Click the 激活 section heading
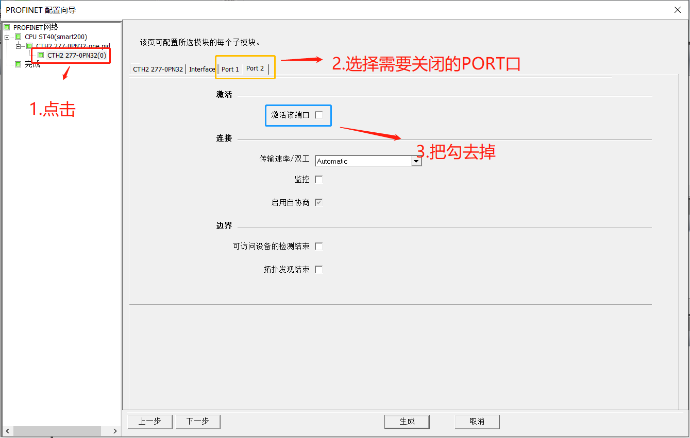The width and height of the screenshot is (690, 438). pyautogui.click(x=224, y=95)
